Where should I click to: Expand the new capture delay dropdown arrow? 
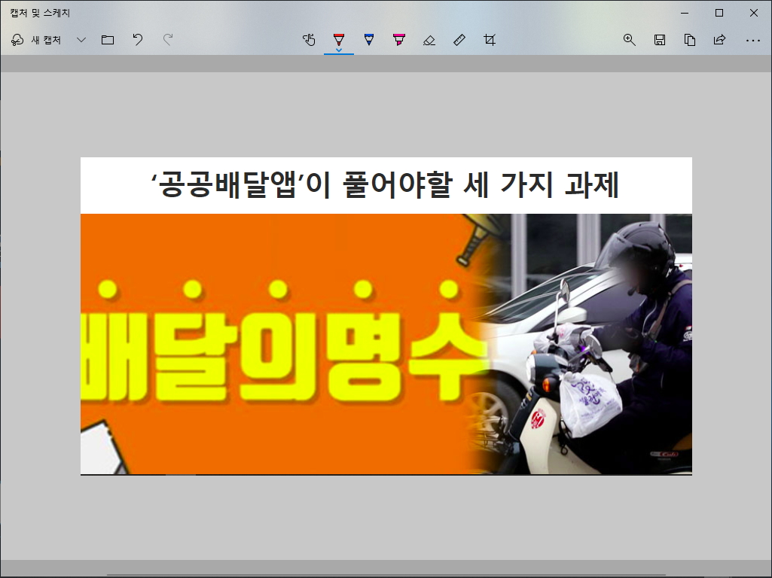click(81, 40)
